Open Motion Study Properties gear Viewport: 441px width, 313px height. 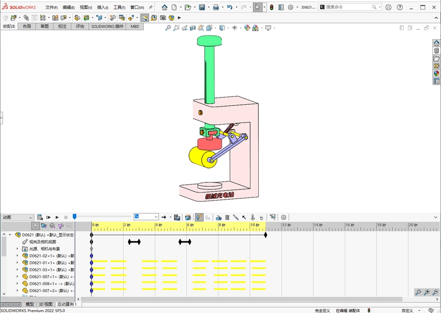(x=284, y=217)
